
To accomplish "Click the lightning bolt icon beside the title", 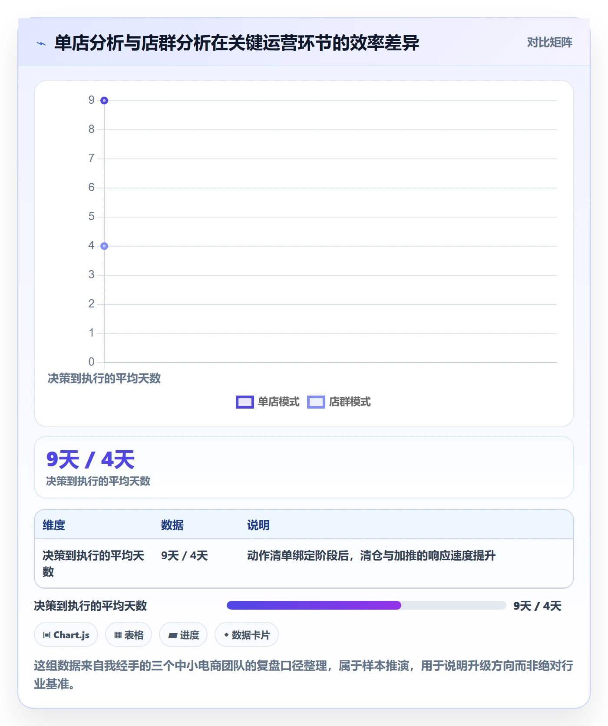I will [x=41, y=43].
